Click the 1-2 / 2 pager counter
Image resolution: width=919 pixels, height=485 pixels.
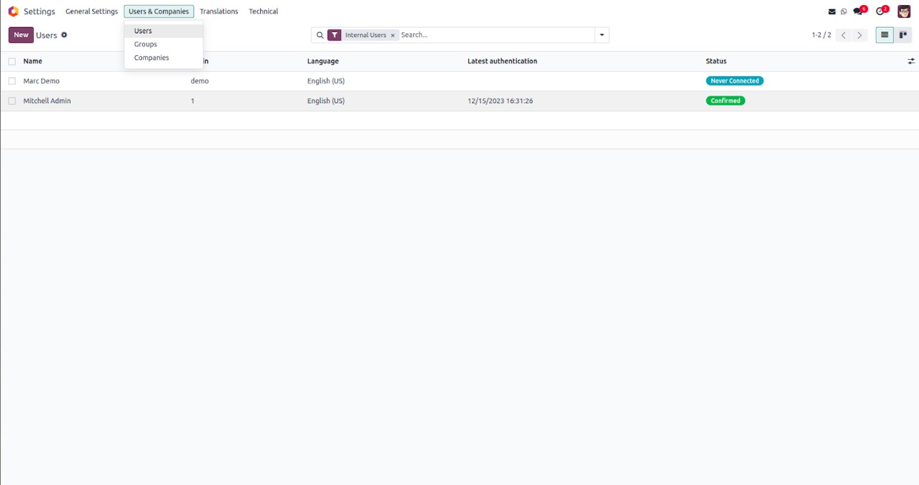(x=821, y=35)
